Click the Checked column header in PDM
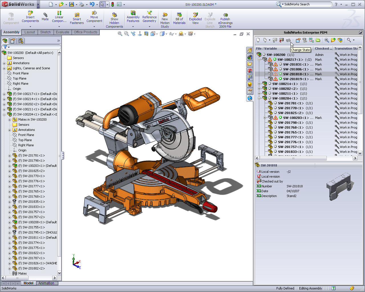The height and width of the screenshot is (292, 365). (323, 48)
